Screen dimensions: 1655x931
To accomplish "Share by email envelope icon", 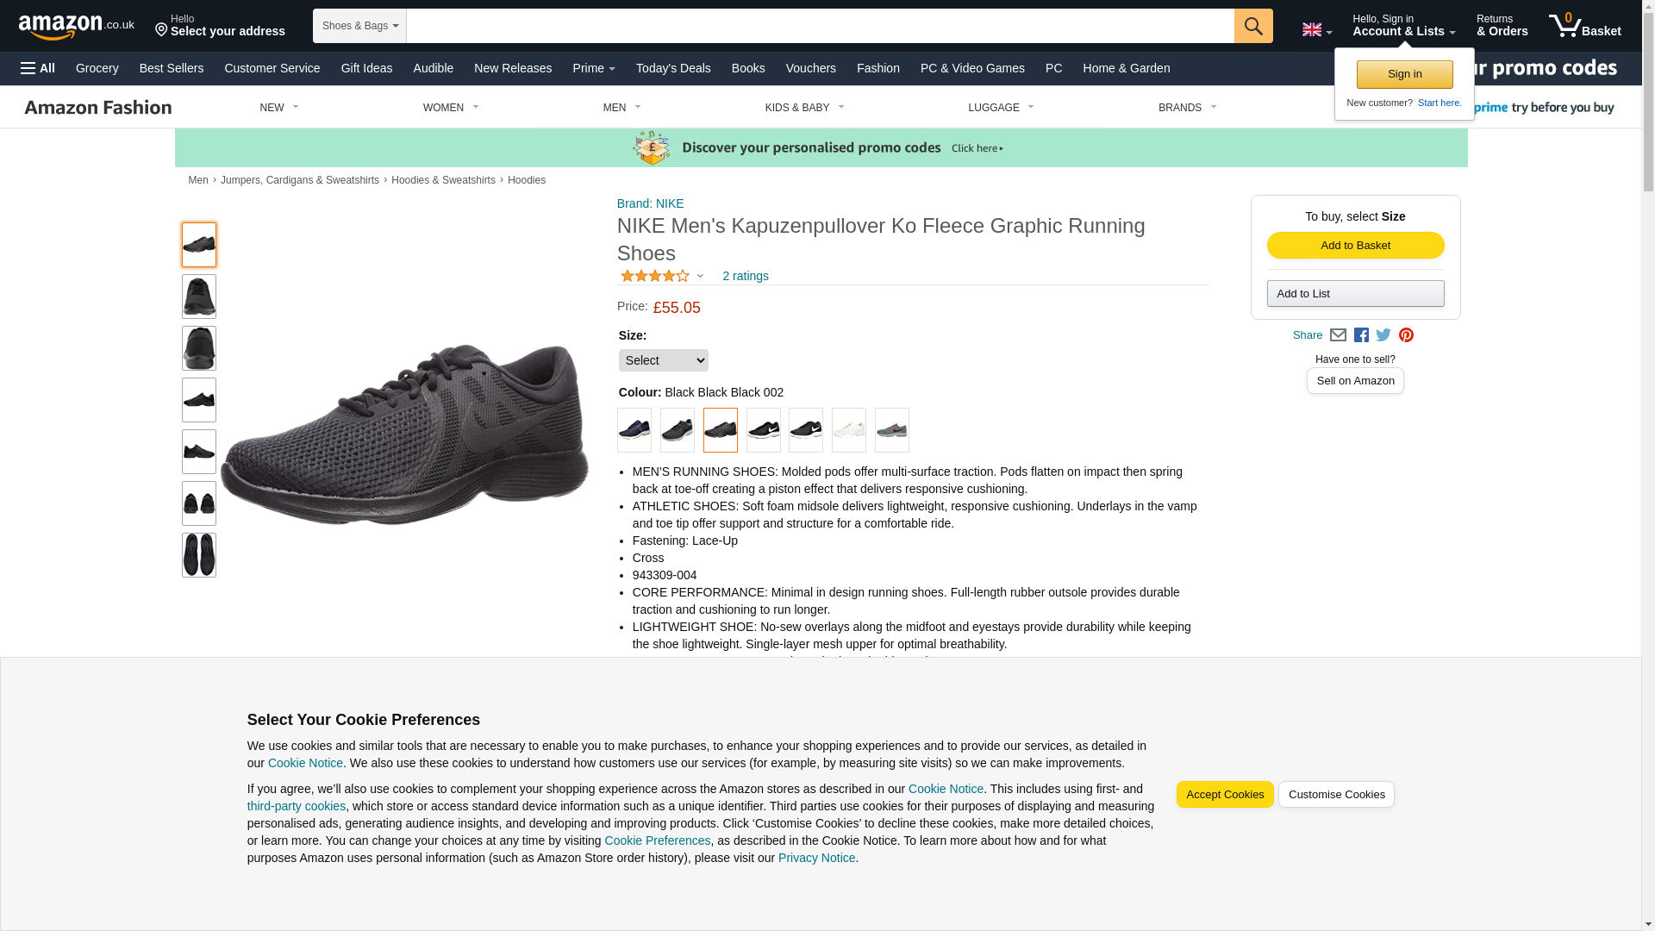I will click(x=1338, y=335).
